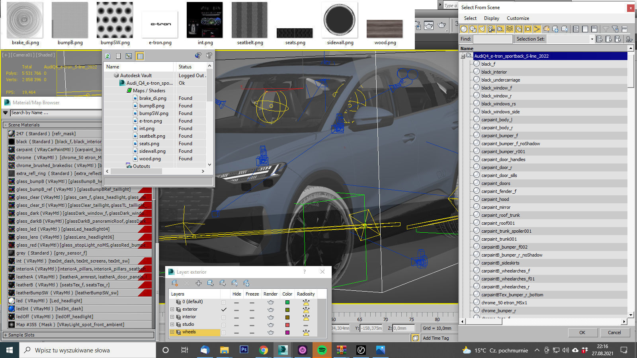Viewport: 637px width, 358px height.
Task: Toggle Display Helpers tape-measure filter icon
Action: pyautogui.click(x=500, y=29)
